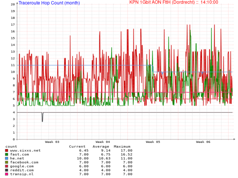Click the y-axis label 0

(x=14, y=139)
